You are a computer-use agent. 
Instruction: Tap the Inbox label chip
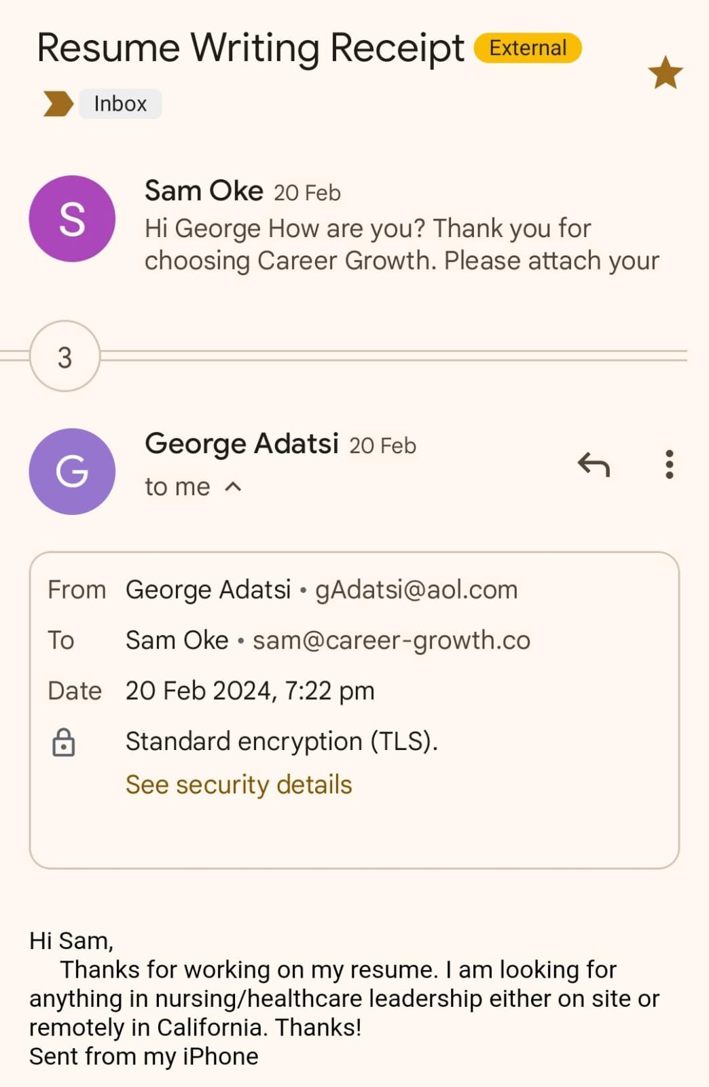point(120,104)
